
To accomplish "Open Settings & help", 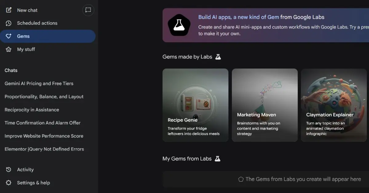I will [33, 183].
